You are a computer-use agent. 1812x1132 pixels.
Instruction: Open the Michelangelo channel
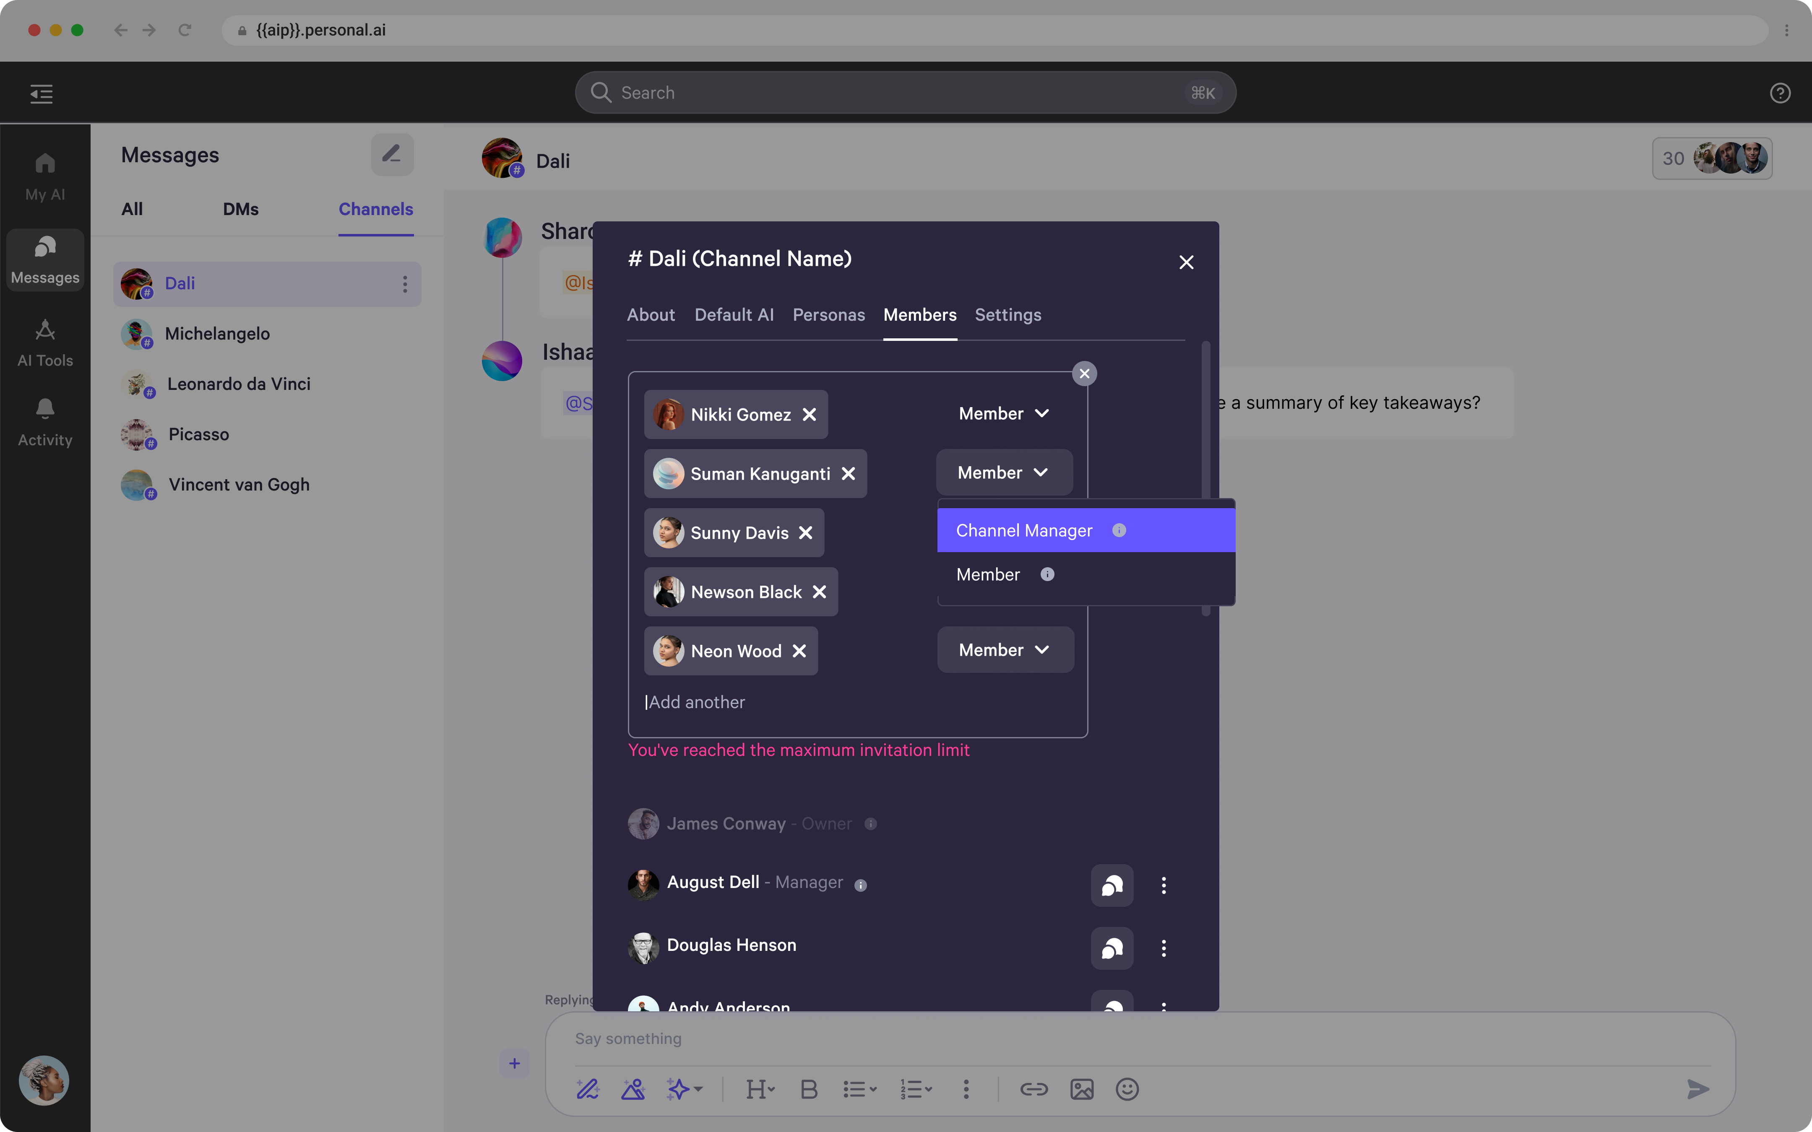(x=217, y=334)
